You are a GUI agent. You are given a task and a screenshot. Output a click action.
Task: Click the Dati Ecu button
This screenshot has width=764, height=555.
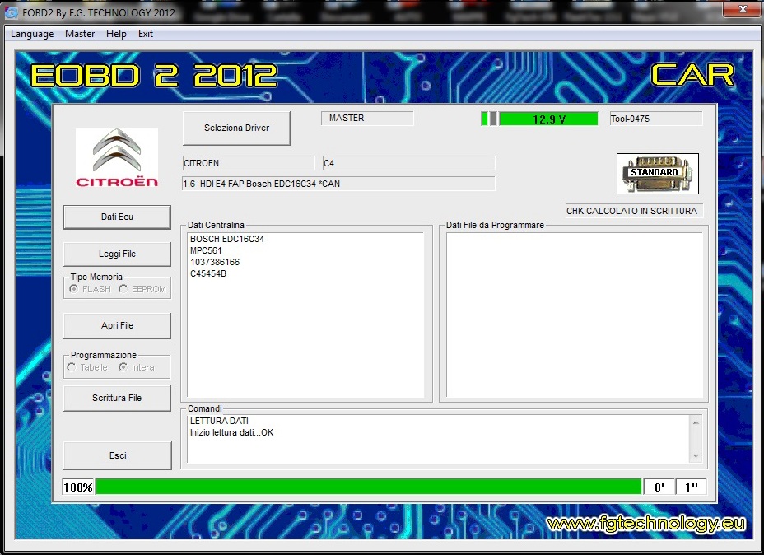[117, 217]
